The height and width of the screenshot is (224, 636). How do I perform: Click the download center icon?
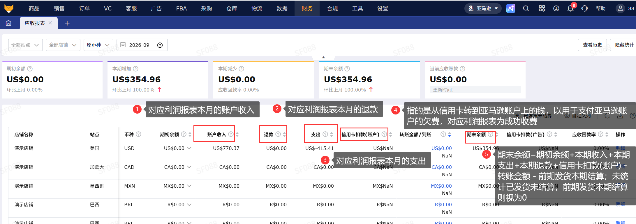click(x=556, y=8)
